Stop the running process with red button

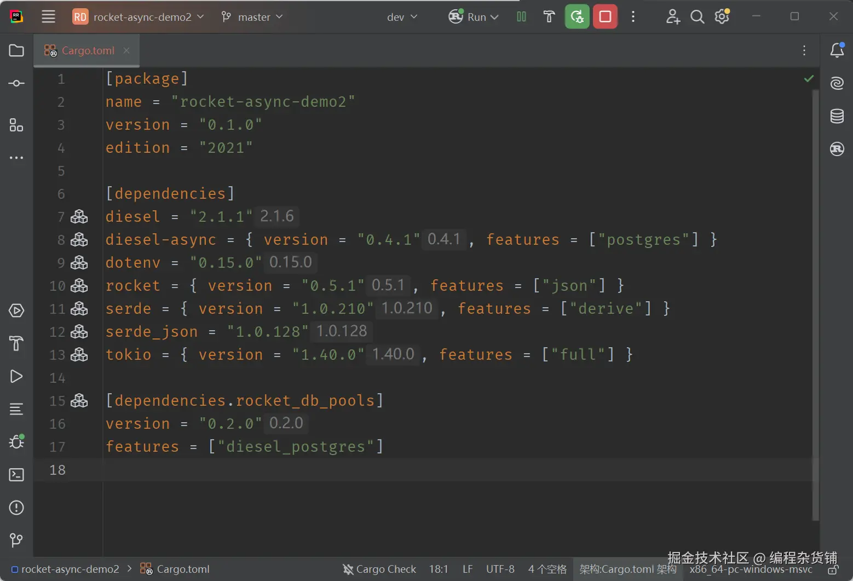click(605, 16)
